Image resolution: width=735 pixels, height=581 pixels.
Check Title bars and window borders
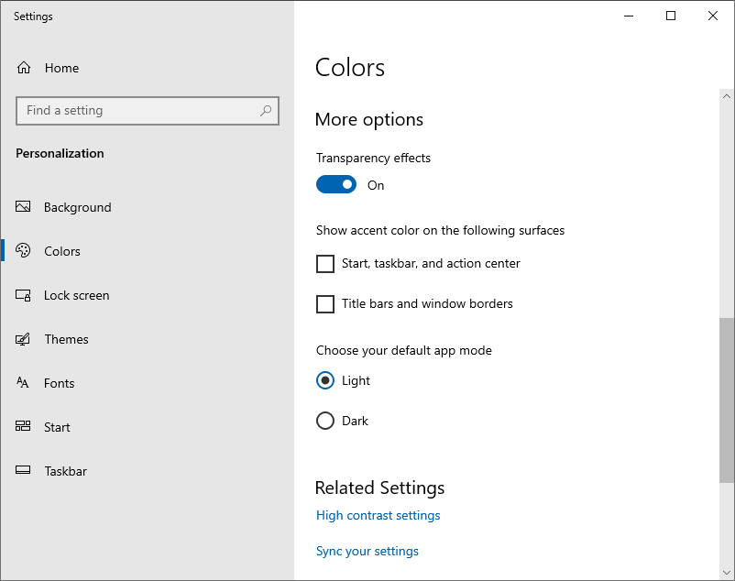[325, 304]
